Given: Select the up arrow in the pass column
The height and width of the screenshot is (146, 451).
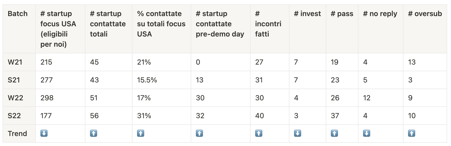Looking at the screenshot, I should (334, 133).
